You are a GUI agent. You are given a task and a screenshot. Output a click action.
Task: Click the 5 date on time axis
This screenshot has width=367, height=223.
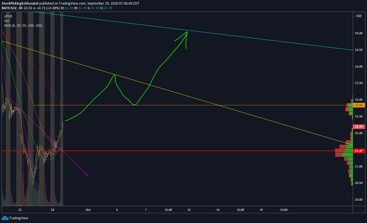pos(117,210)
